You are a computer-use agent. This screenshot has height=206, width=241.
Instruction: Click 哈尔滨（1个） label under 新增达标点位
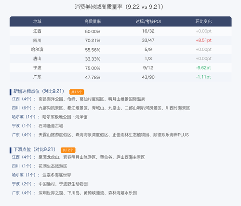[x=26, y=117]
